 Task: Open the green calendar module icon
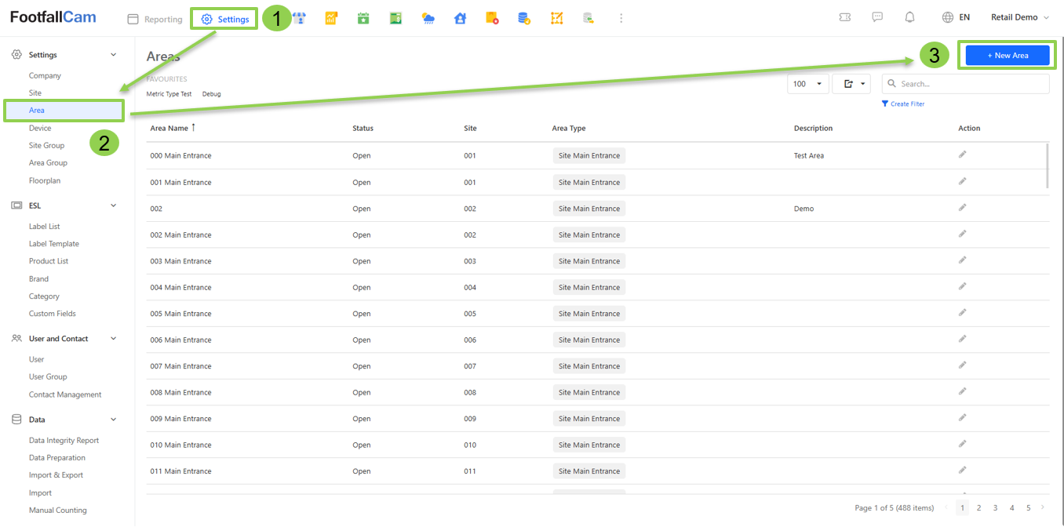pyautogui.click(x=363, y=18)
